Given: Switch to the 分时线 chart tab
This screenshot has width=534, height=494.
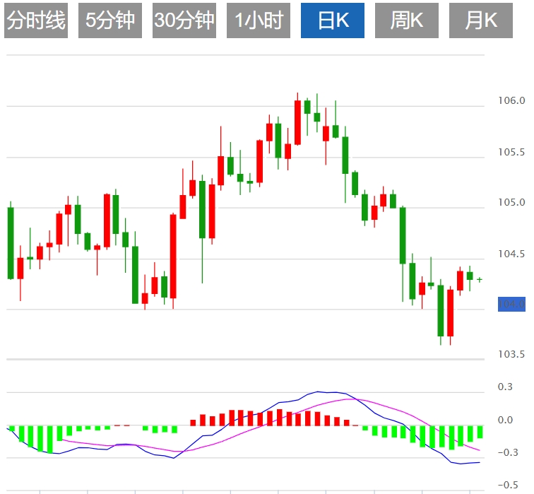Looking at the screenshot, I should point(36,20).
